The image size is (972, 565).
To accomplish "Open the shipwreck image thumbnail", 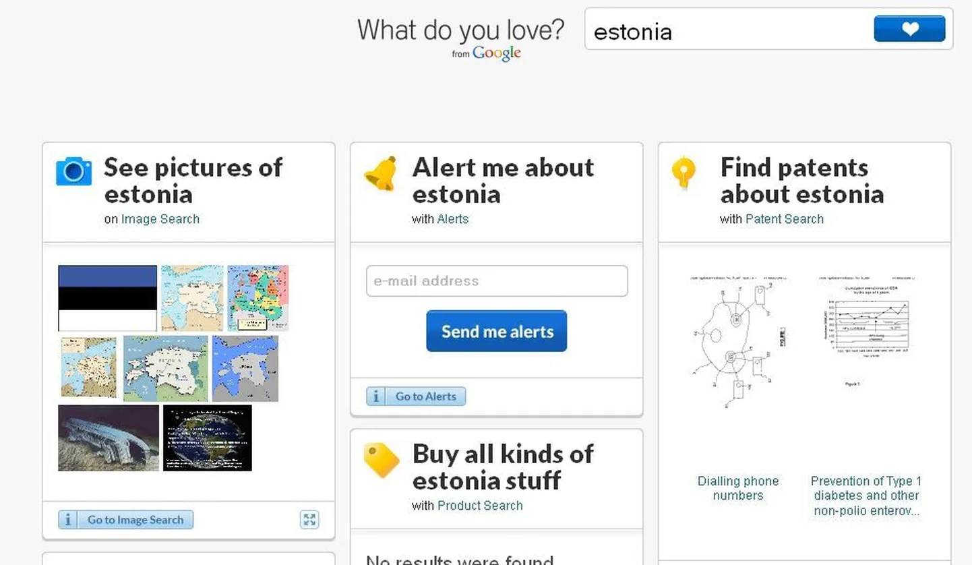I will coord(109,438).
